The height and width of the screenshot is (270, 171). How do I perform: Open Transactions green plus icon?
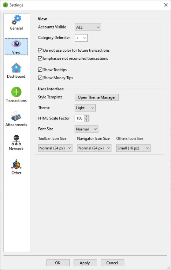tap(16, 92)
